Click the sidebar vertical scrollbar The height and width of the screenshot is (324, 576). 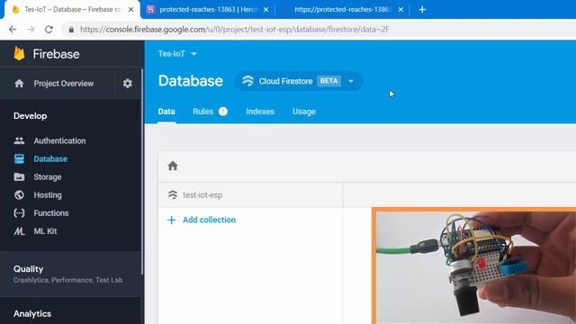[142, 171]
